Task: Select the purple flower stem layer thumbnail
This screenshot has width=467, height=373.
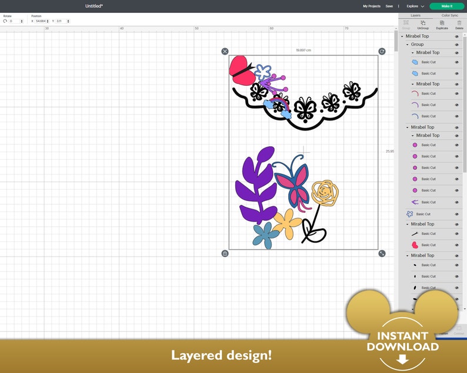Action: coord(415,202)
